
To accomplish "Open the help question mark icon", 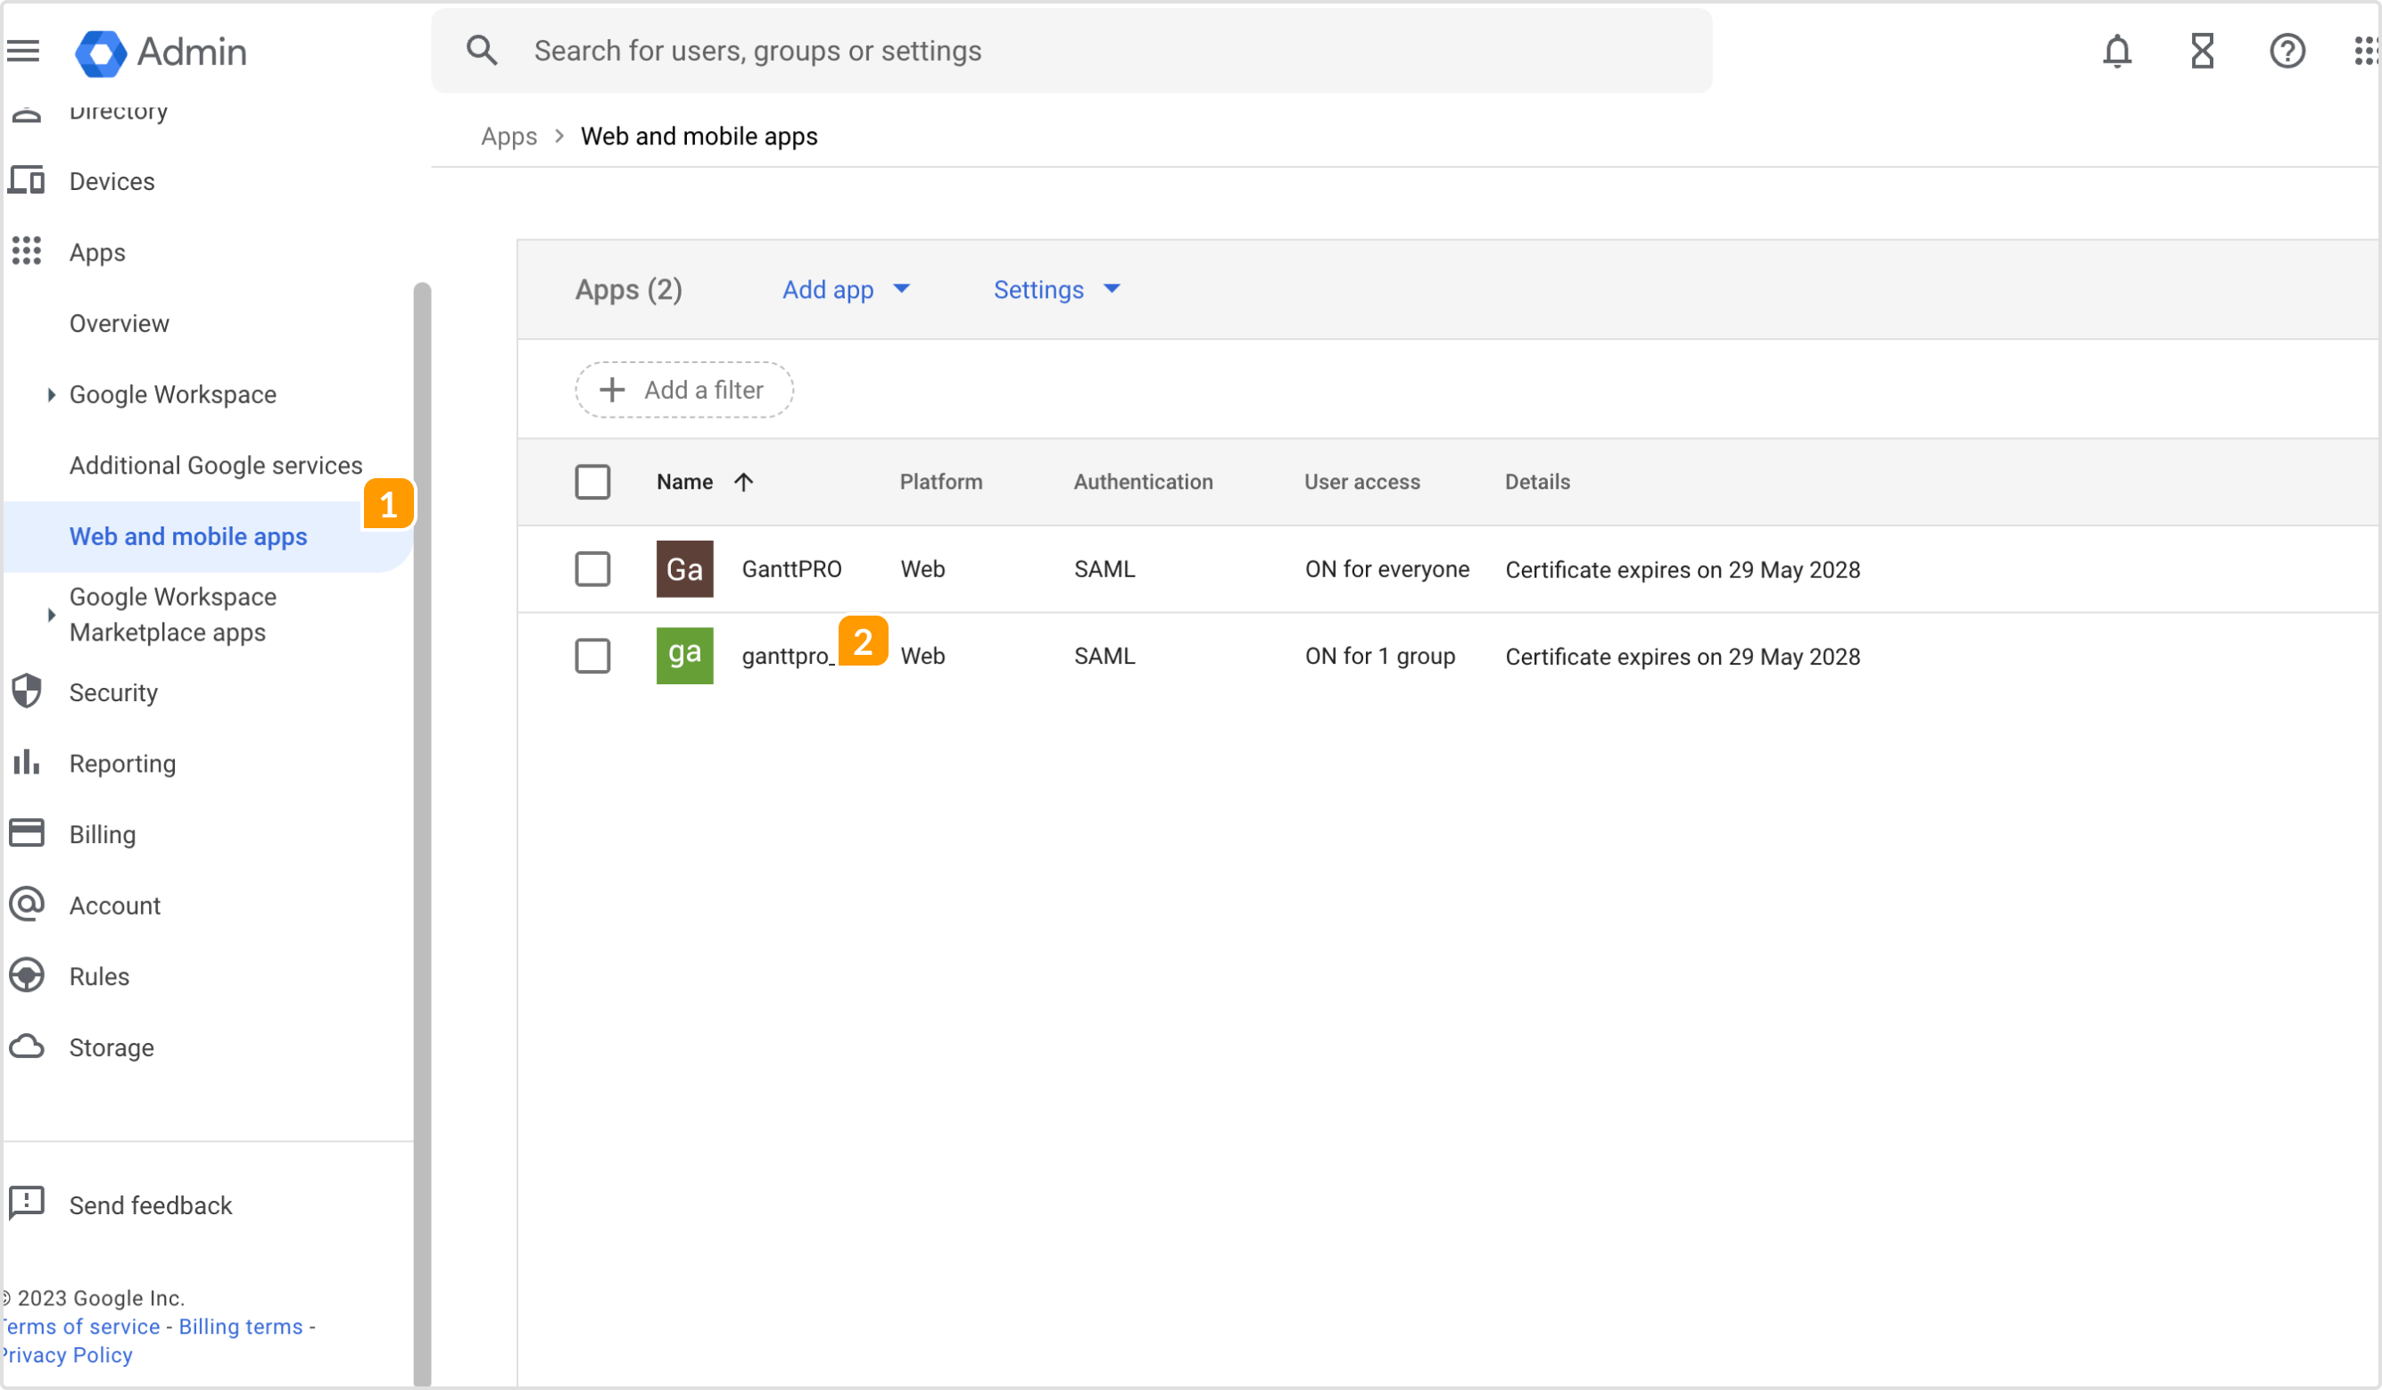I will (x=2287, y=51).
